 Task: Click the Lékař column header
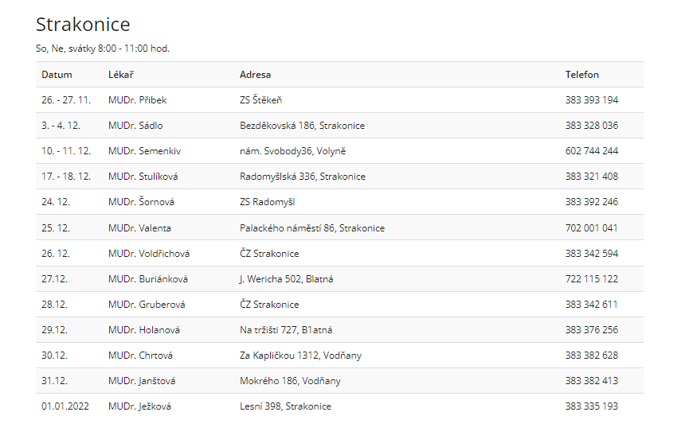tap(121, 75)
